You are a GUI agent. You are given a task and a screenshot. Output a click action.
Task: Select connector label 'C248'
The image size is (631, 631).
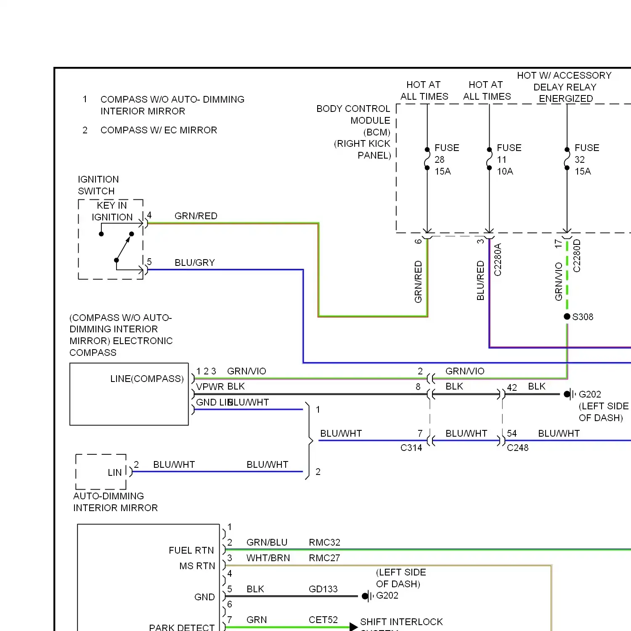coord(517,448)
